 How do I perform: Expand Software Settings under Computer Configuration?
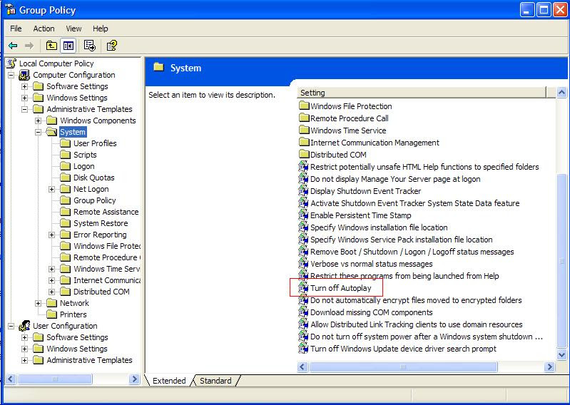coord(24,86)
